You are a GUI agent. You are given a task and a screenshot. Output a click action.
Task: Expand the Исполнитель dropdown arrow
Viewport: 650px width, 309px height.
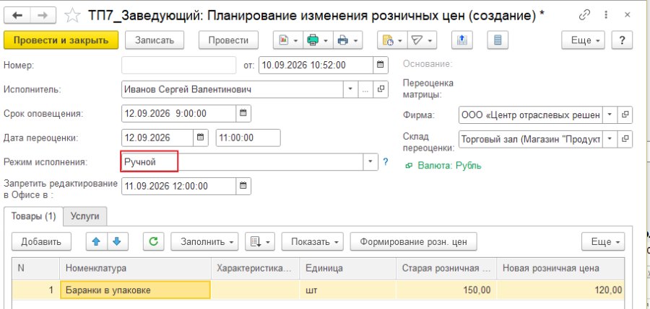tap(350, 89)
